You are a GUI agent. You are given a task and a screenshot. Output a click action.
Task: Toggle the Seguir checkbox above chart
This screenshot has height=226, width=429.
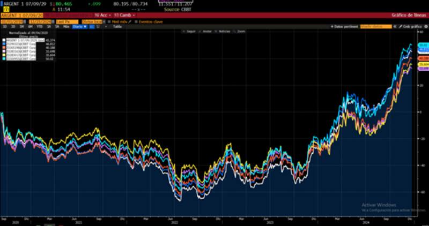[x=184, y=32]
